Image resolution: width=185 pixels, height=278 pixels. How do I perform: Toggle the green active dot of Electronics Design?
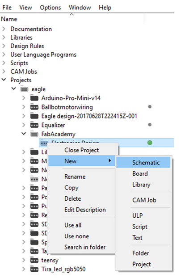pos(150,143)
